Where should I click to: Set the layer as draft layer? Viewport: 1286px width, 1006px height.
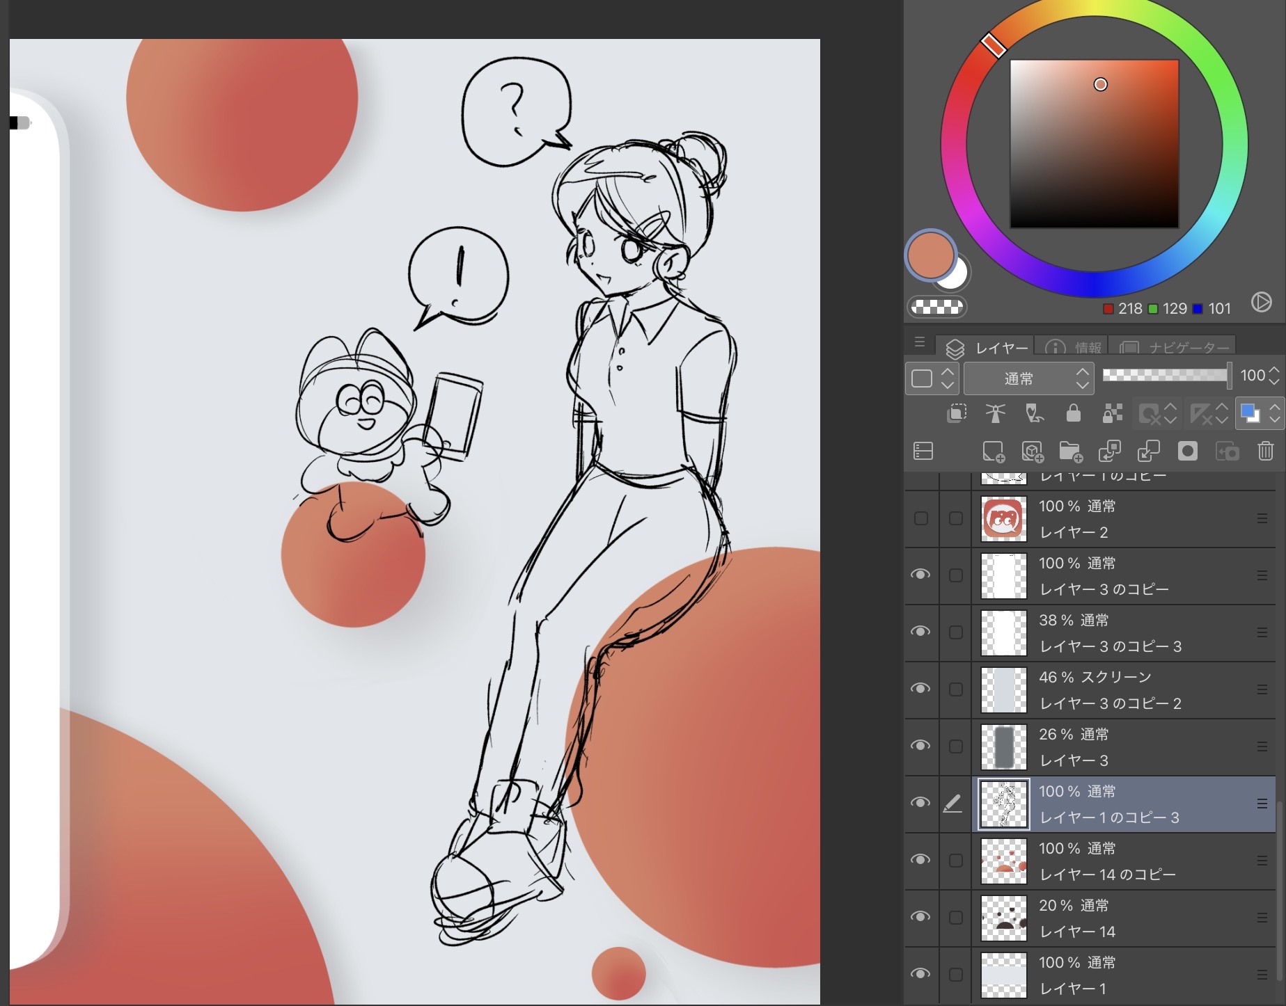coord(1034,414)
